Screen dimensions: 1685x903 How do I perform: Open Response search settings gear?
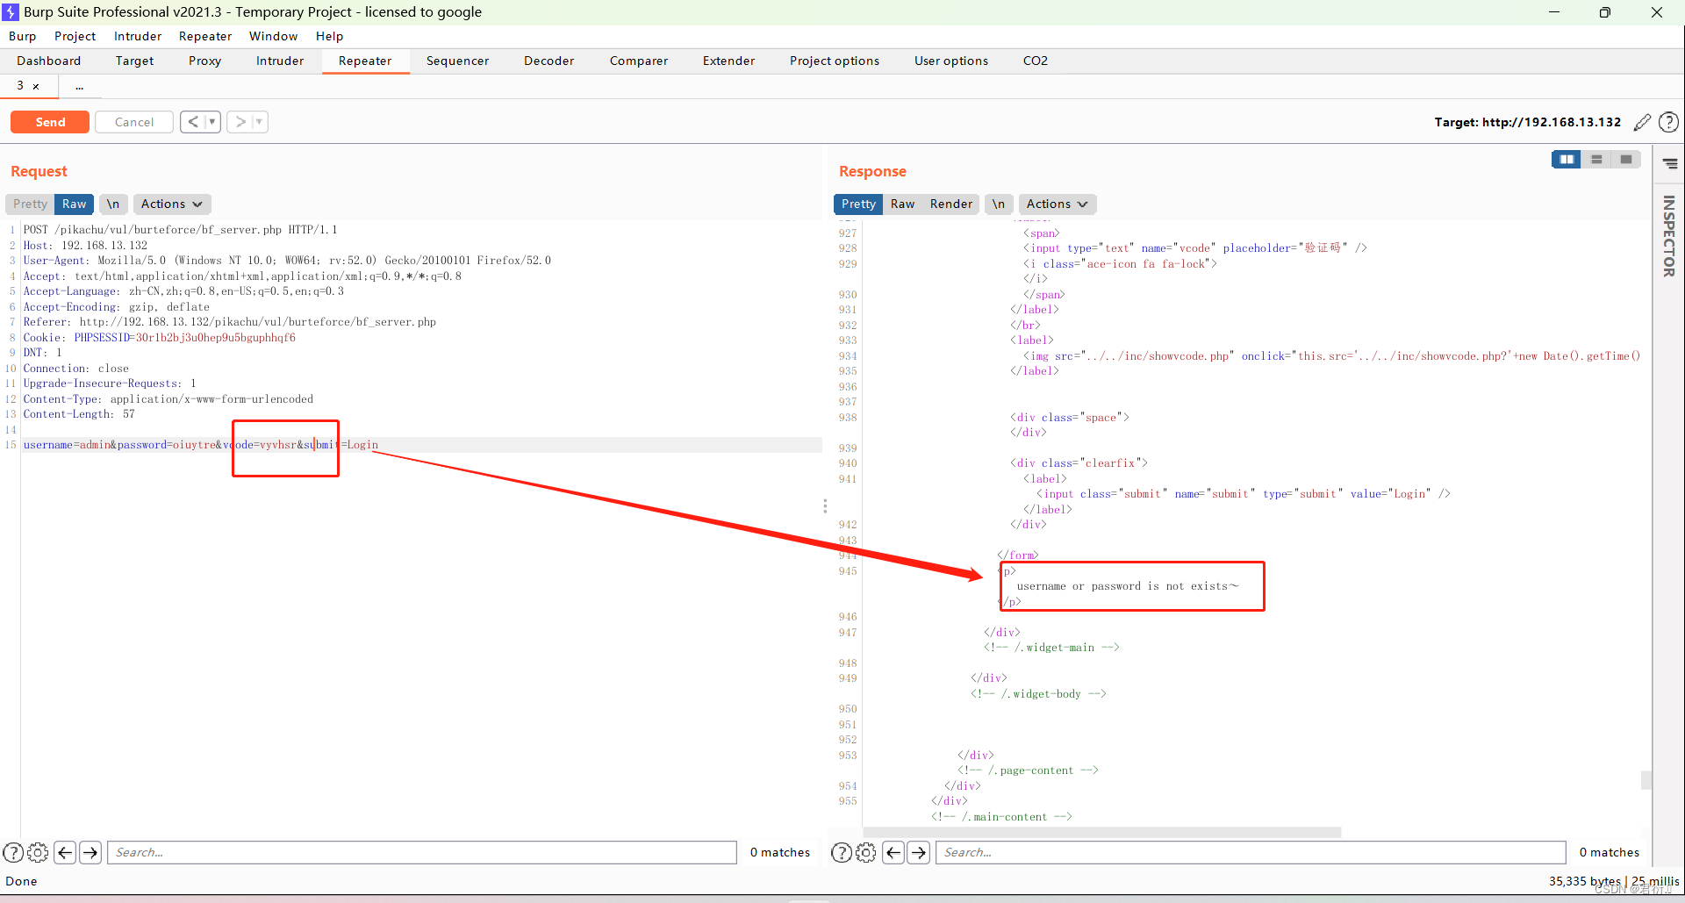coord(865,852)
